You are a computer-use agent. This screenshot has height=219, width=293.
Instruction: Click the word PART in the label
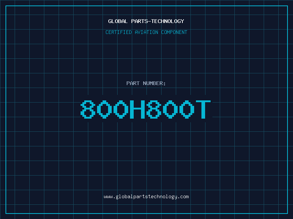tap(133, 83)
